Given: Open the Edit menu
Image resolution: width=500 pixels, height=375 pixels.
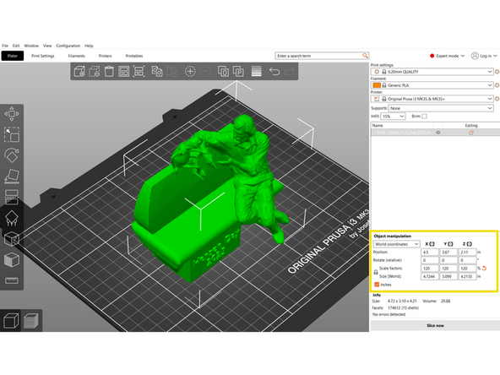Looking at the screenshot, I should pos(16,46).
